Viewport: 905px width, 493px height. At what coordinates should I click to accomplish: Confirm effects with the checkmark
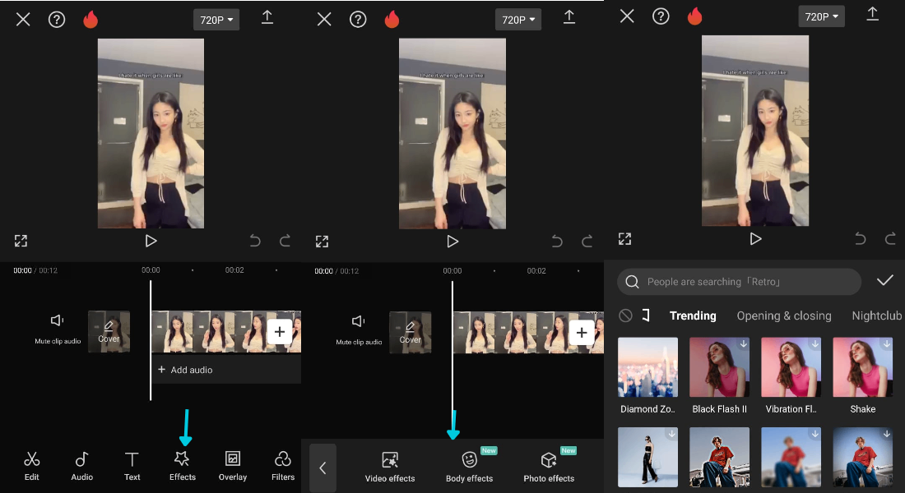pyautogui.click(x=884, y=281)
